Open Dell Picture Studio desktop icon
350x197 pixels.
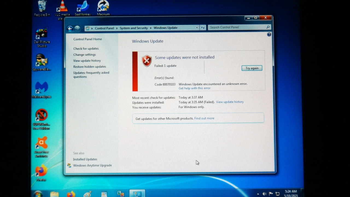[x=42, y=38]
